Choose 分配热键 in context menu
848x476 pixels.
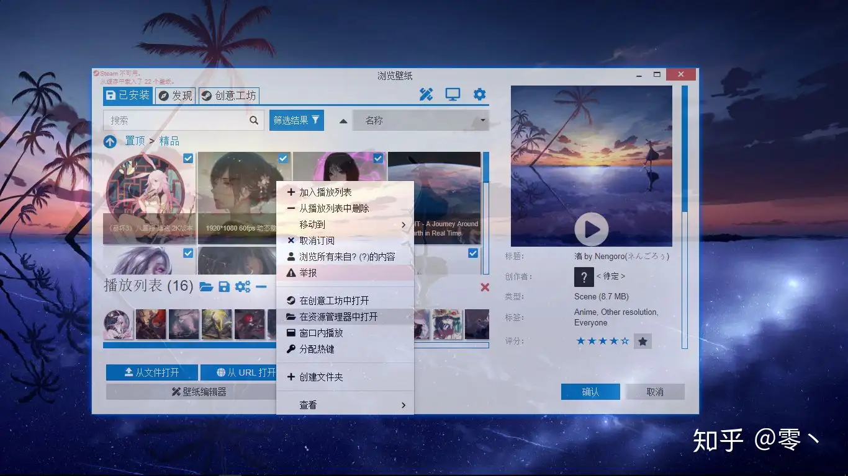click(345, 349)
